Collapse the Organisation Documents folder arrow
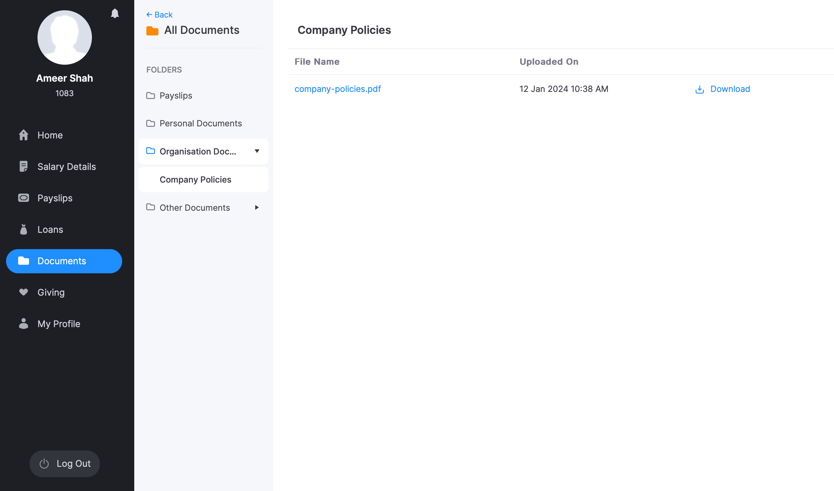 coord(257,151)
